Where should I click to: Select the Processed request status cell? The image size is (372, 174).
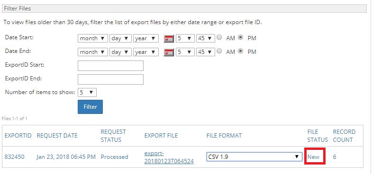pyautogui.click(x=115, y=157)
